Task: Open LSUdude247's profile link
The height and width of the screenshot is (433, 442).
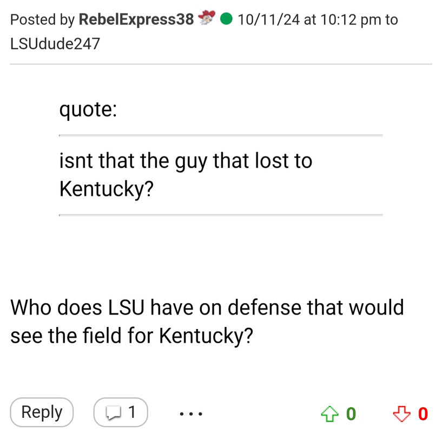Action: 55,44
